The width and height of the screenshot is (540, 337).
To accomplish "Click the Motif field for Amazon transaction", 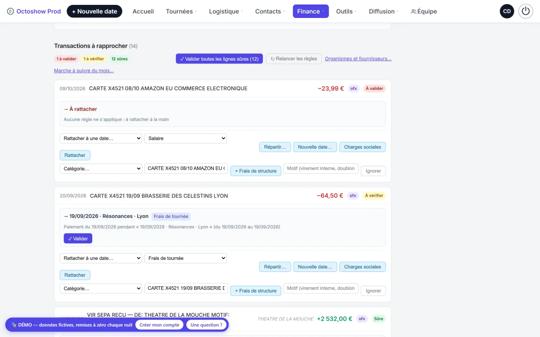I will 321,168.
